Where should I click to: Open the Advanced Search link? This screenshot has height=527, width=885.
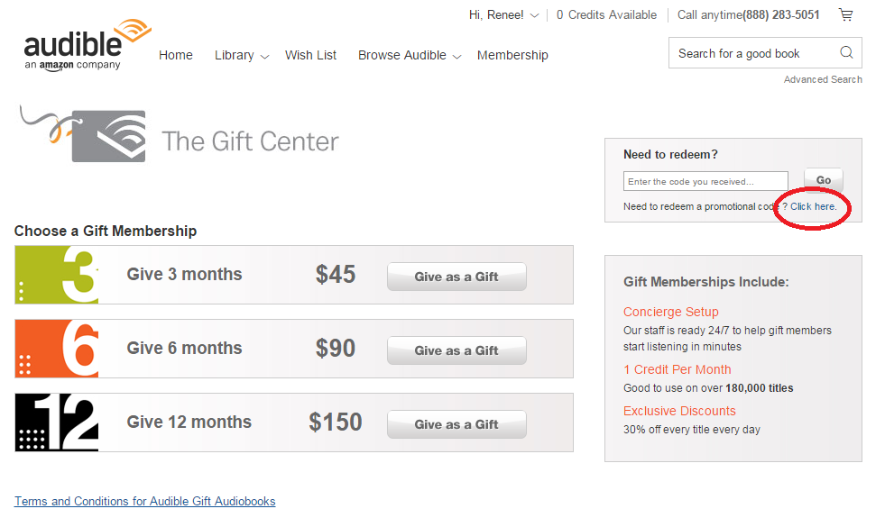click(823, 79)
